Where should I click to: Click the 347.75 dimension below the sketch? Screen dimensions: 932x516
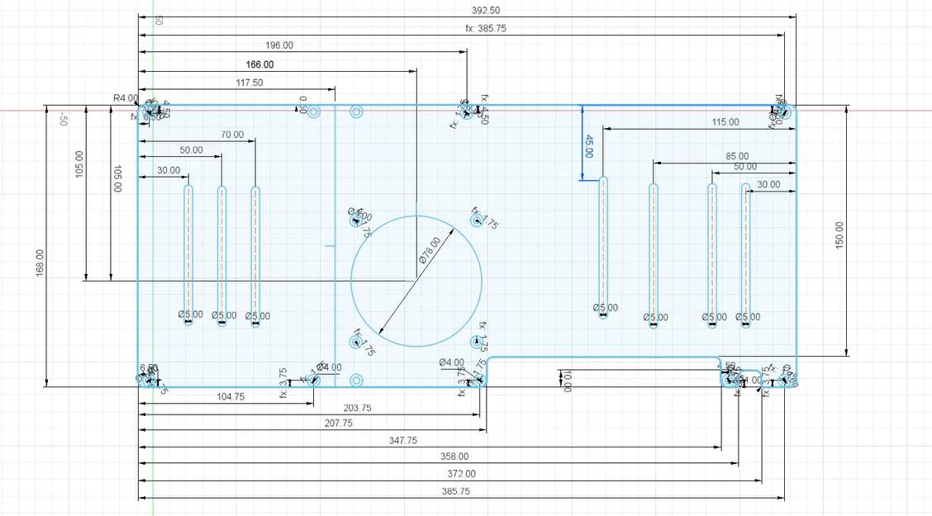click(402, 439)
